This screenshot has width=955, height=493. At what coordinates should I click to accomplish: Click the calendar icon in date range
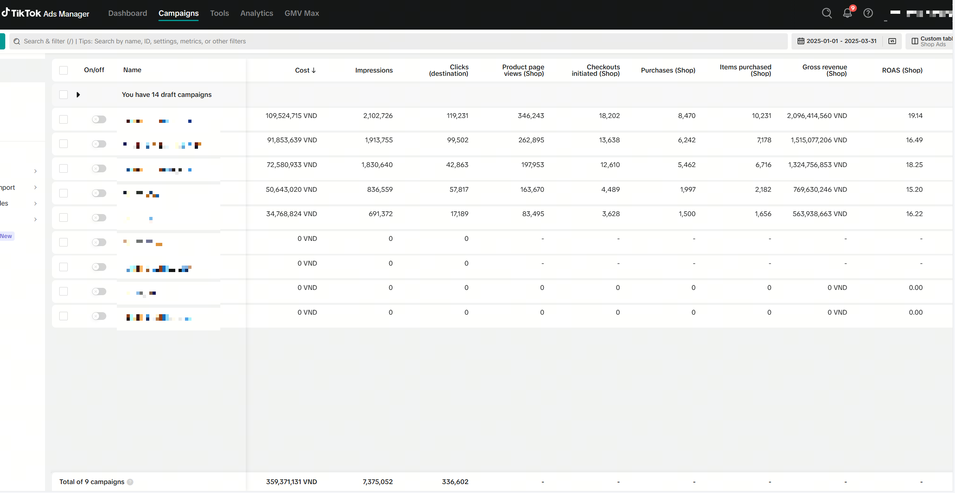pos(800,41)
